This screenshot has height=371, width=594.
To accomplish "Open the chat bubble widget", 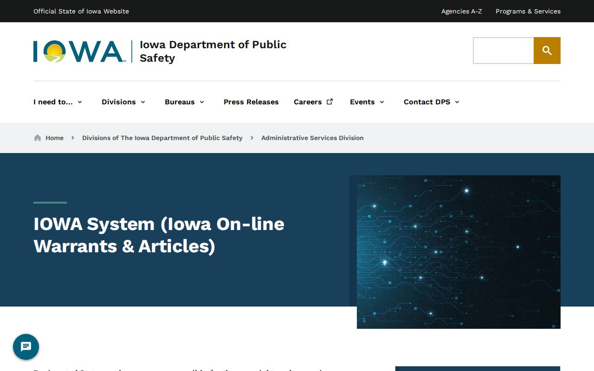I will click(x=26, y=347).
